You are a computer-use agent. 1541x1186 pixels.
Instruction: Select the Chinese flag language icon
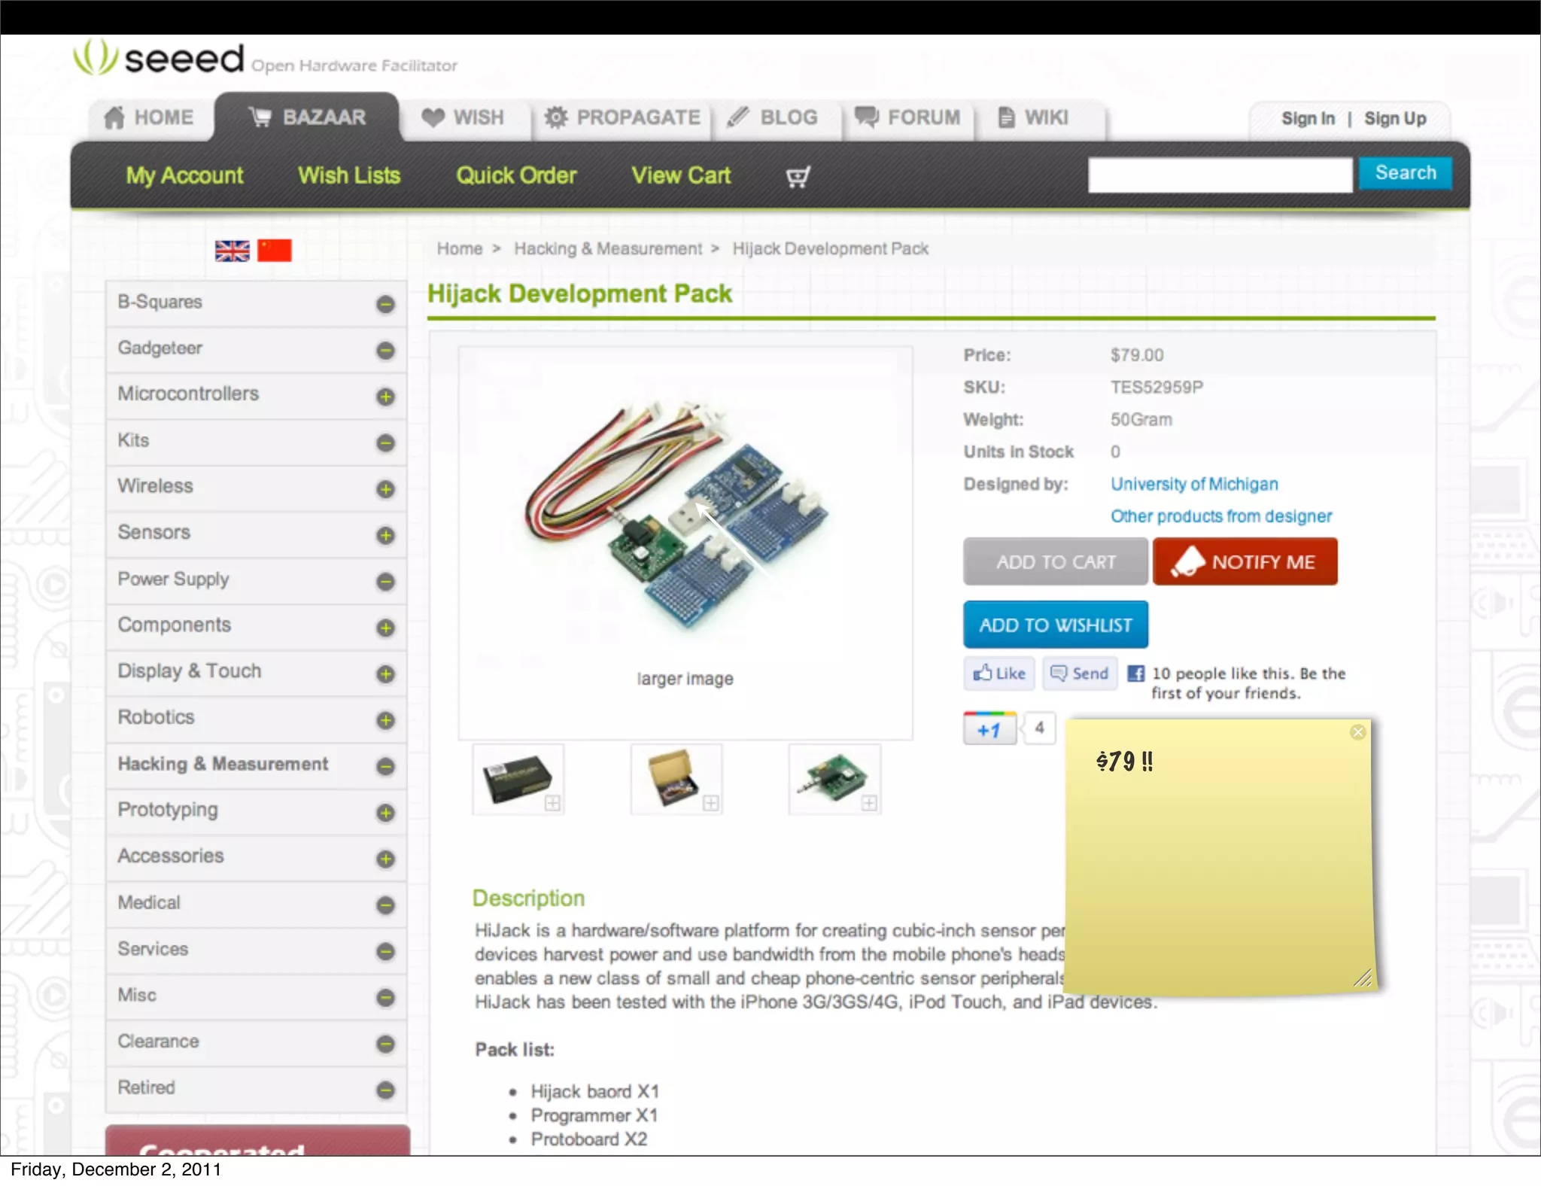tap(275, 251)
